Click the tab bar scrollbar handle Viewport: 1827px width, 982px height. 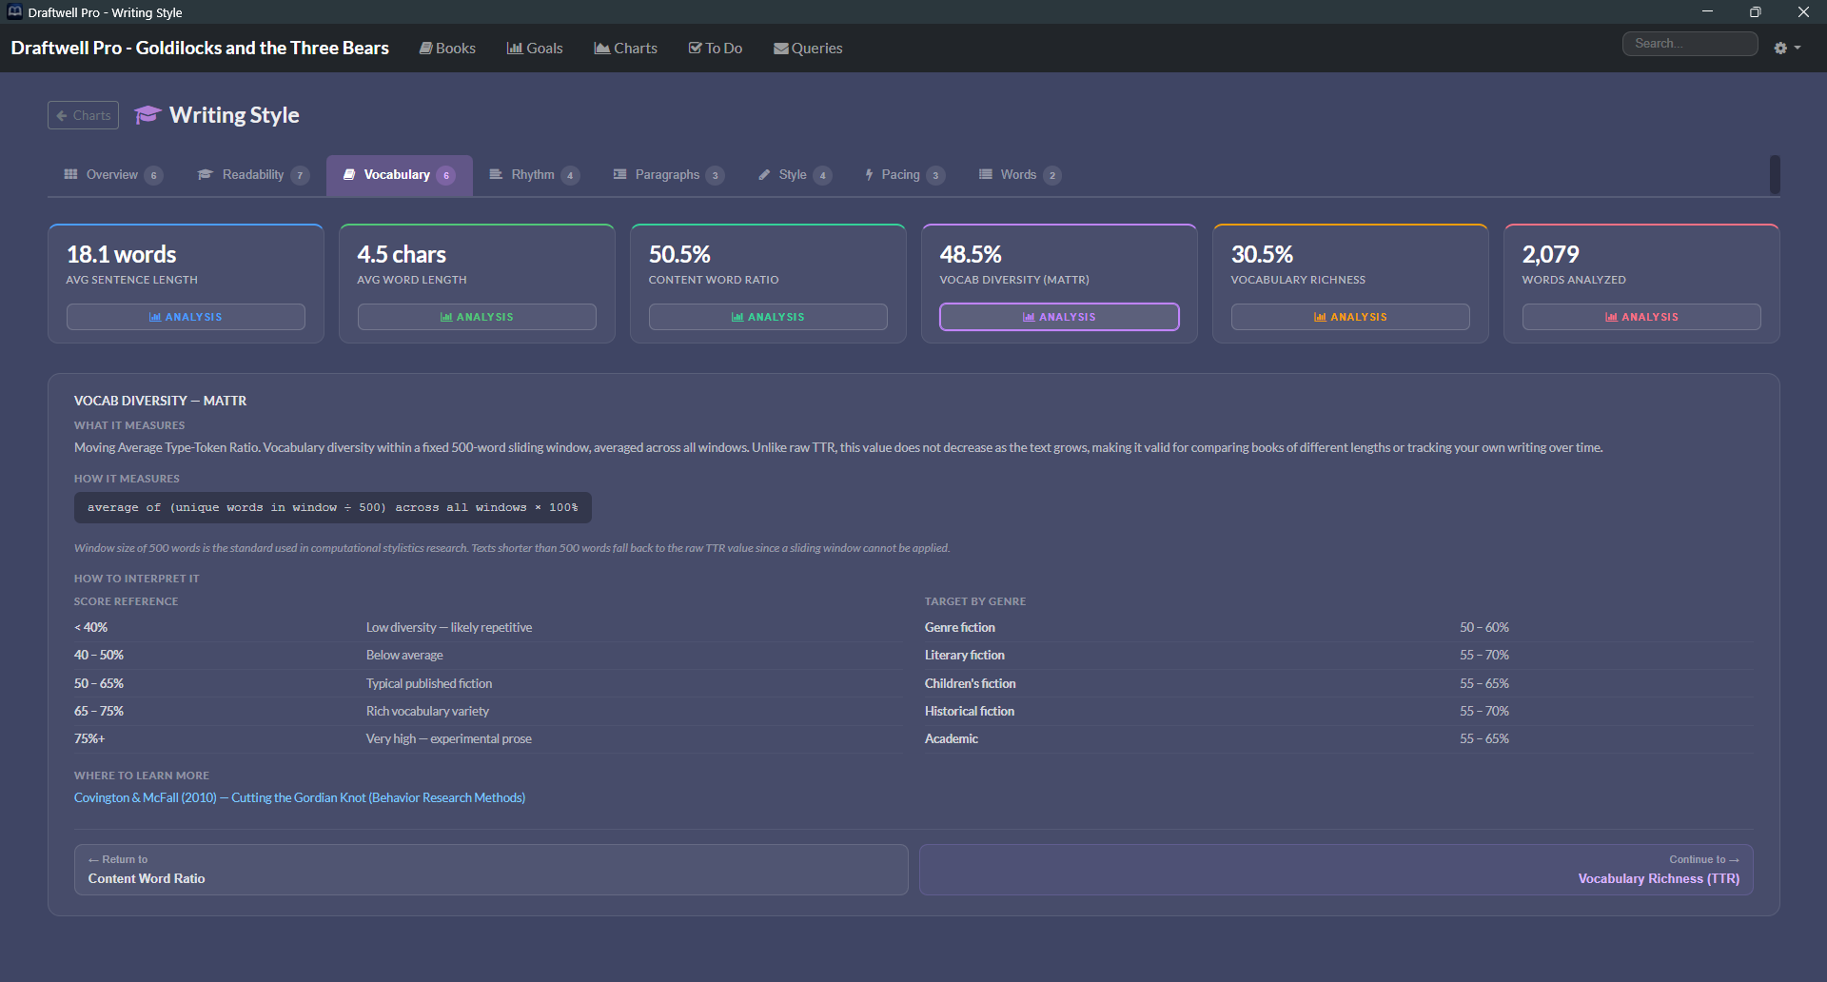(x=1775, y=175)
